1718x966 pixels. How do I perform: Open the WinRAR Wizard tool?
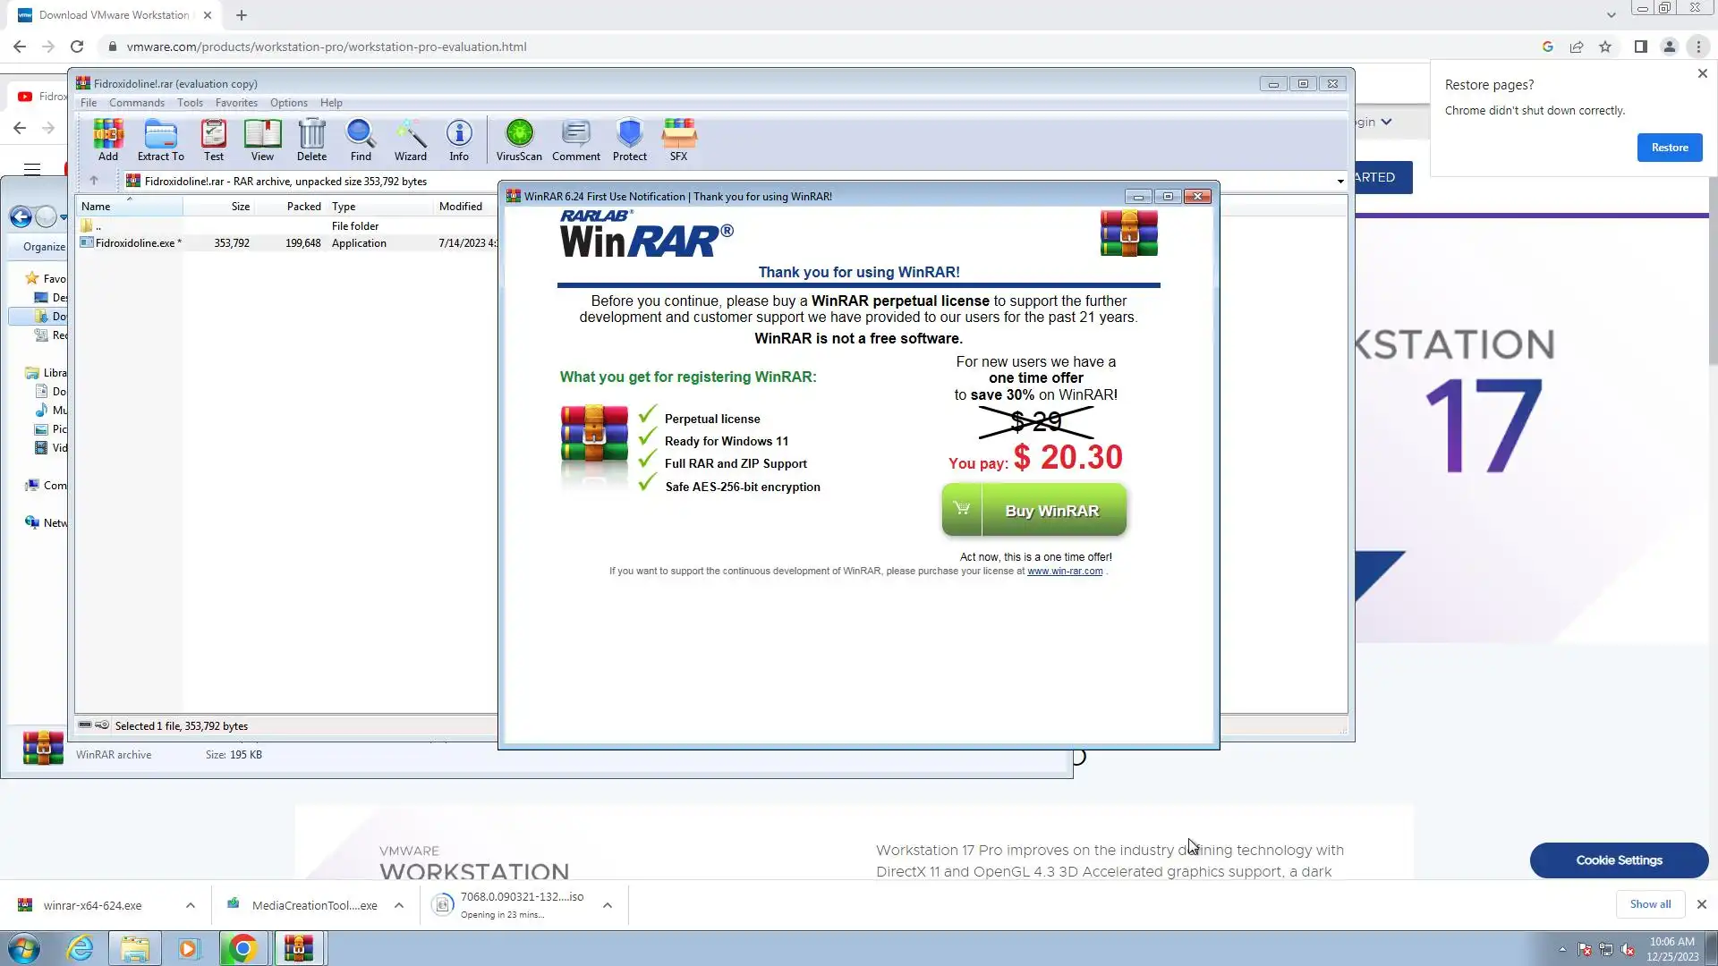coord(411,140)
